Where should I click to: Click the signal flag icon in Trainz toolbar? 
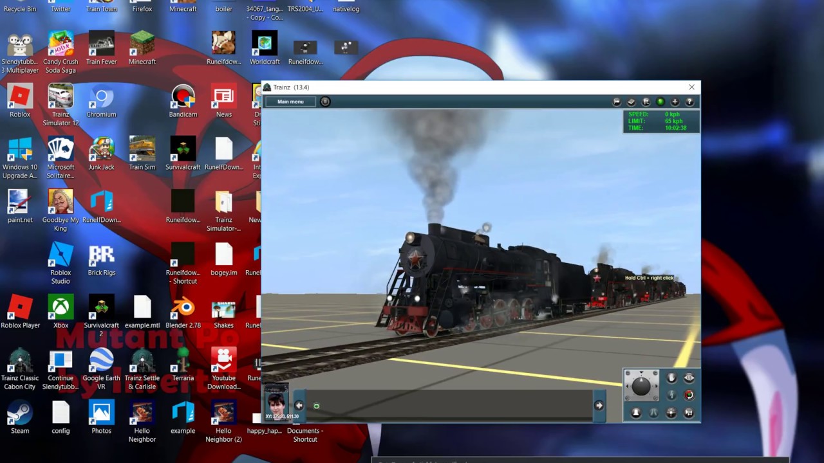[617, 102]
